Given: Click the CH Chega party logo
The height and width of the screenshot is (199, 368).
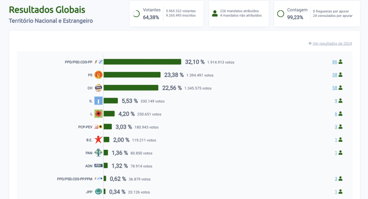Looking at the screenshot, I should pyautogui.click(x=98, y=88).
